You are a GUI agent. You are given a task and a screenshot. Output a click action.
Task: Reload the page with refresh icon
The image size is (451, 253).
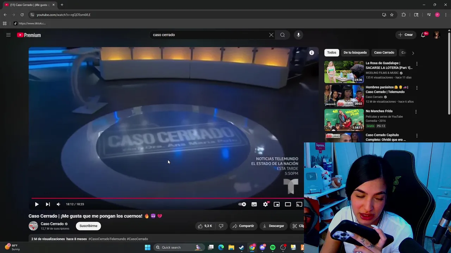click(22, 15)
